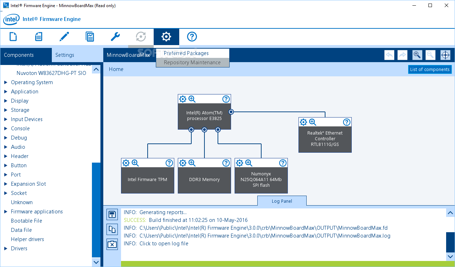Screen dimensions: 455x267
Task: Choose Preferred Packages from the dropdown menu
Action: pos(193,53)
